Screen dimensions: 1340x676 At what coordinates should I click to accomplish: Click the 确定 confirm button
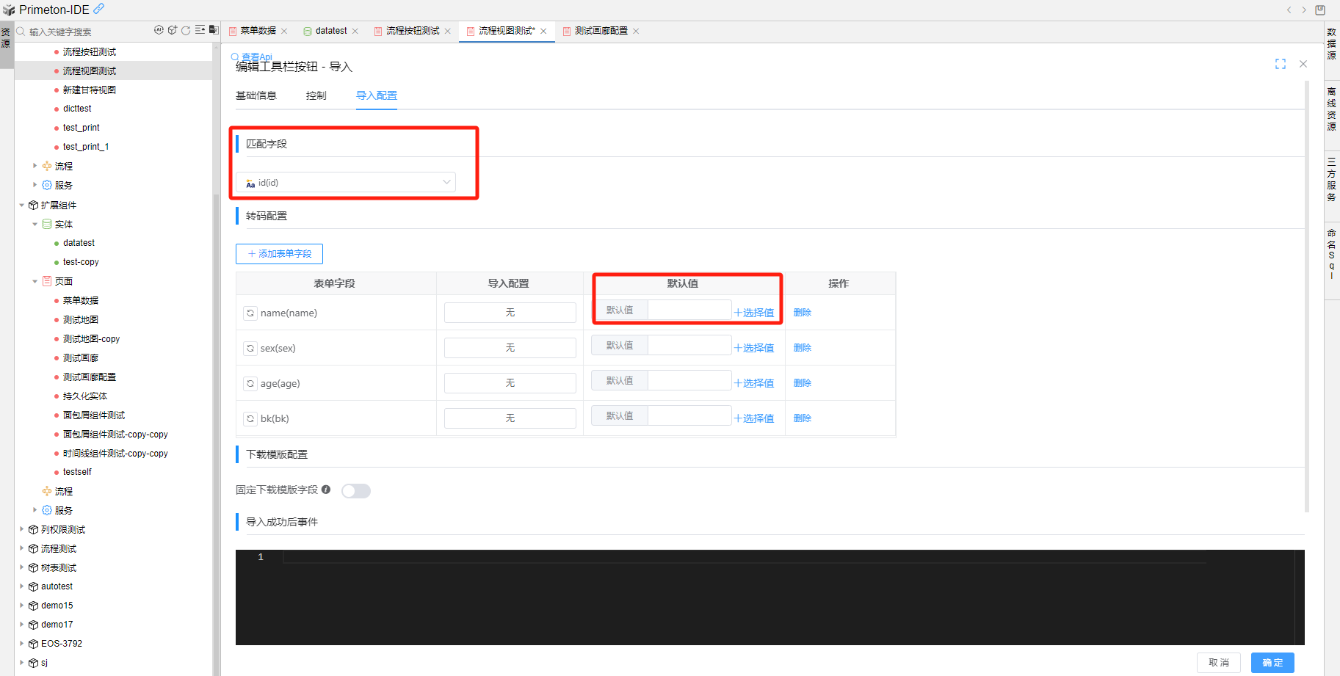(1272, 662)
